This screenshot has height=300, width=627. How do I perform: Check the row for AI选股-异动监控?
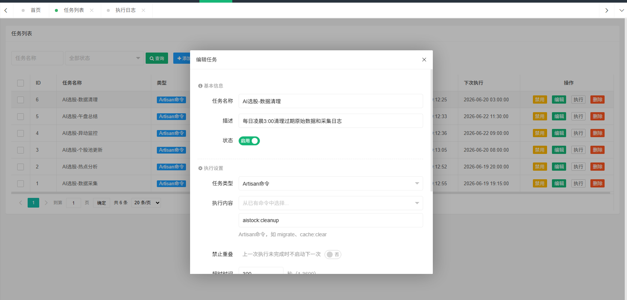[21, 133]
